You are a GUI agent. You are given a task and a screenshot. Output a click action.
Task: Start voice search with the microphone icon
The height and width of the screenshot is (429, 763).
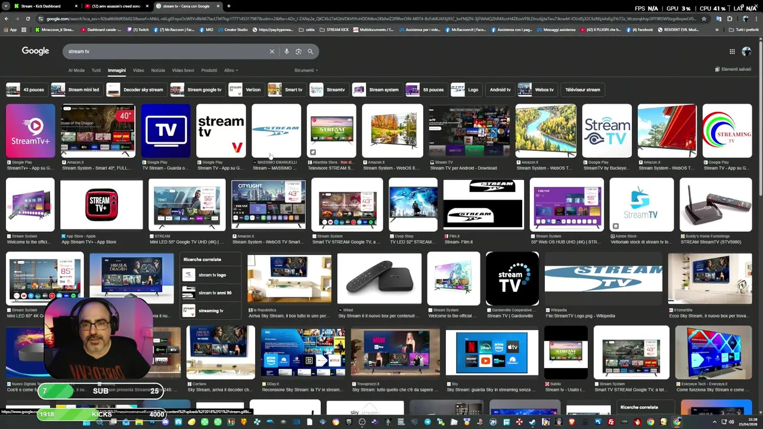tap(287, 51)
